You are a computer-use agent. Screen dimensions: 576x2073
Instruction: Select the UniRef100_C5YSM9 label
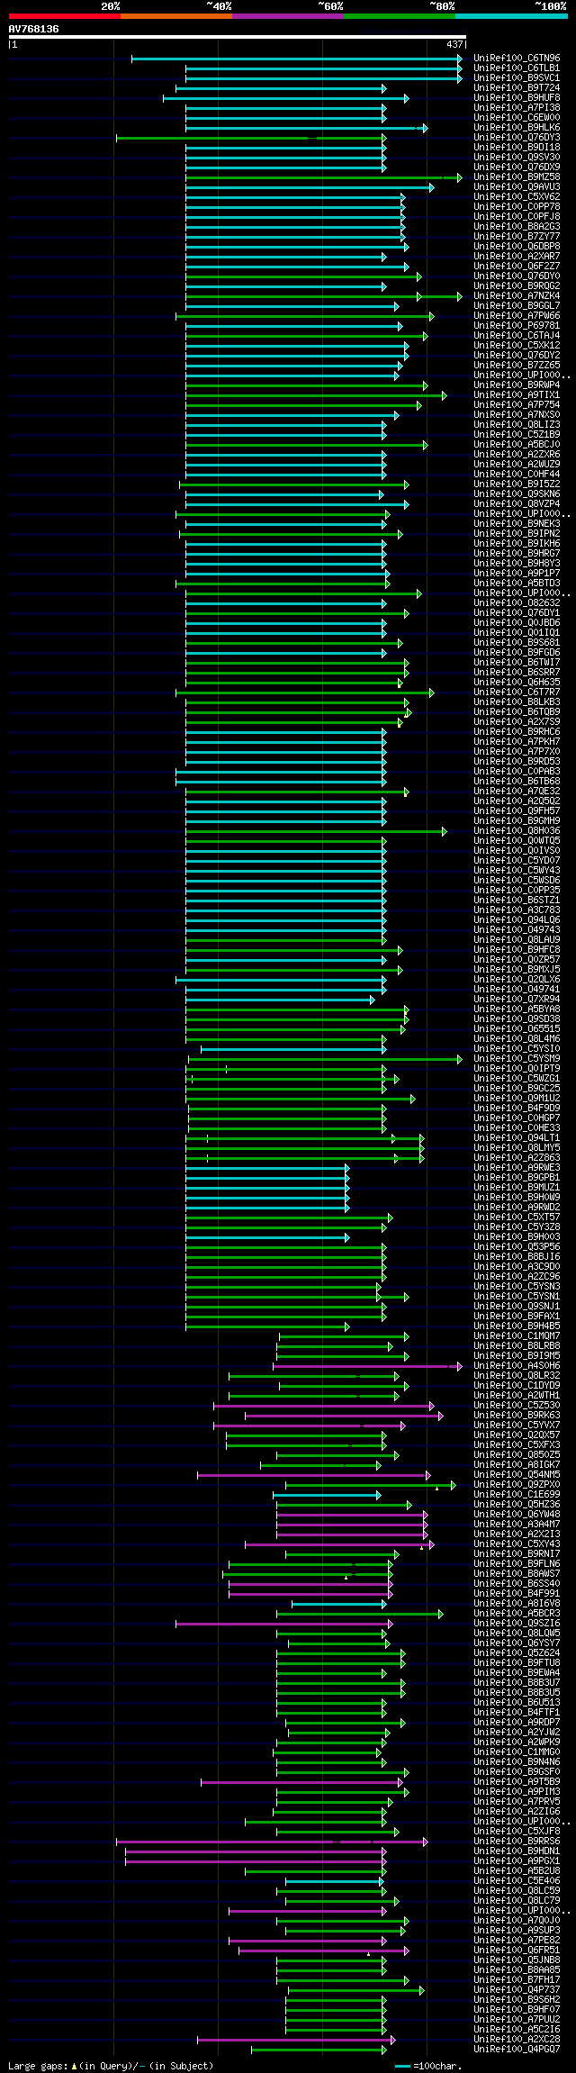pos(517,1059)
